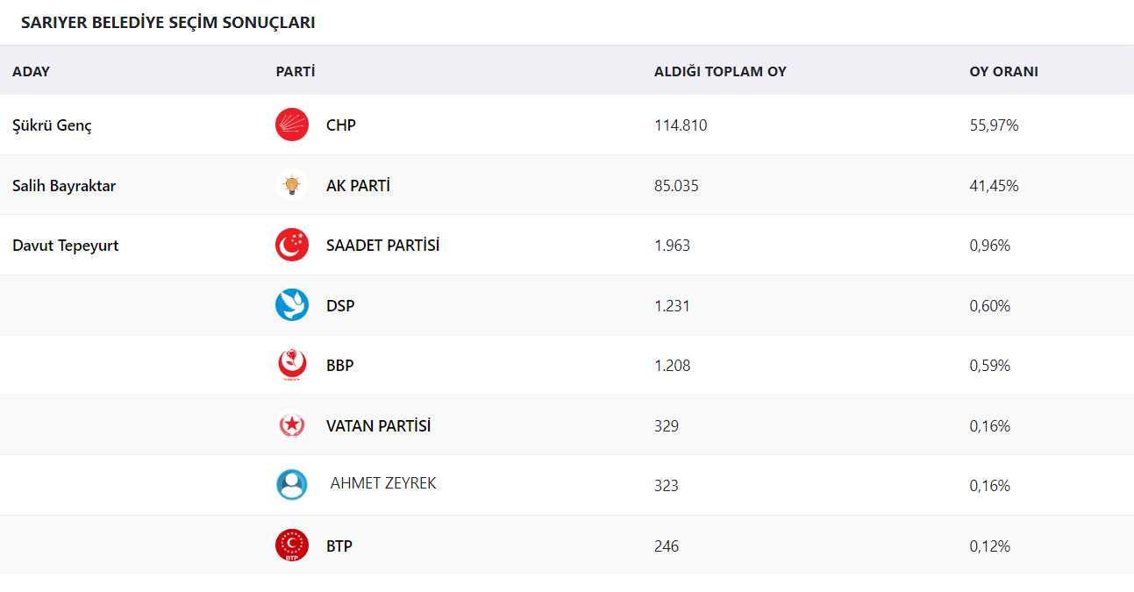Click the AHMET ZEYREK candidate label
1134x592 pixels.
(383, 483)
